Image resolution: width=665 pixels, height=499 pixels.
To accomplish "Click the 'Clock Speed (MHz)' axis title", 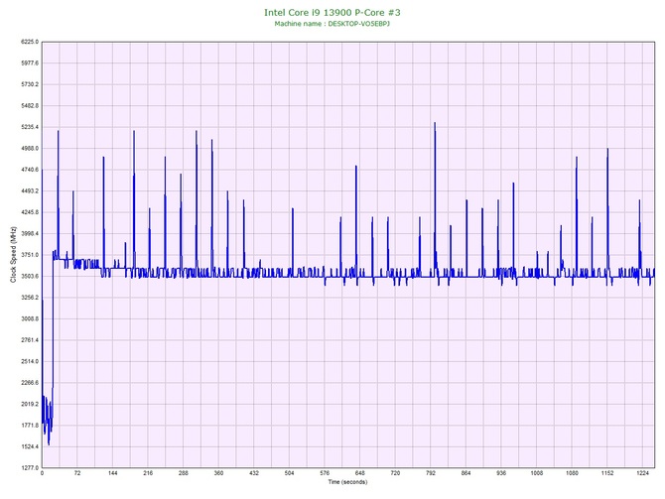I will (x=13, y=255).
